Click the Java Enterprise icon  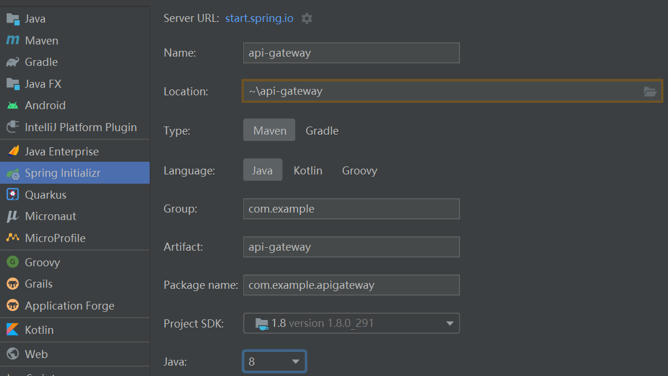pyautogui.click(x=13, y=151)
